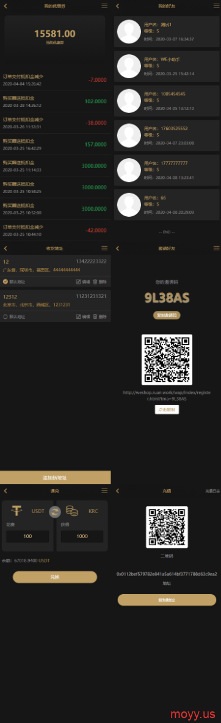Swap the USDT and KRC exchange direction
The height and width of the screenshot is (723, 221).
point(55,511)
